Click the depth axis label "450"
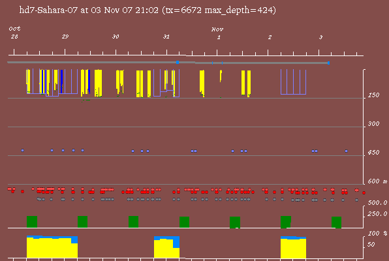 373,152
